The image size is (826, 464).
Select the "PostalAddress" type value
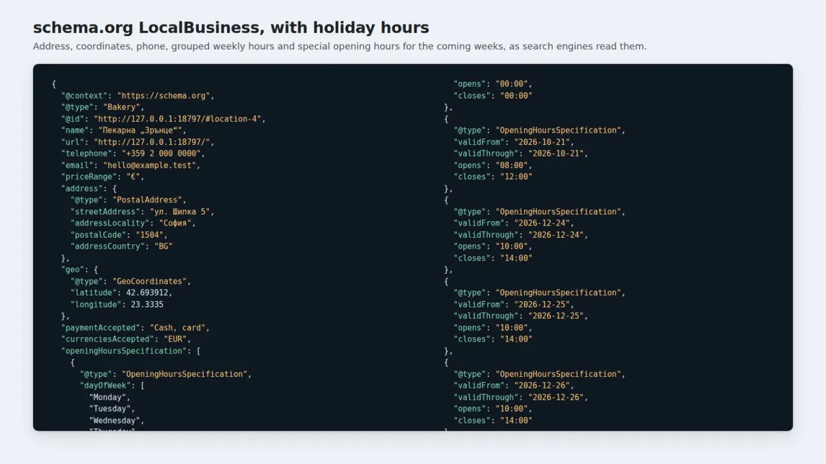[147, 200]
